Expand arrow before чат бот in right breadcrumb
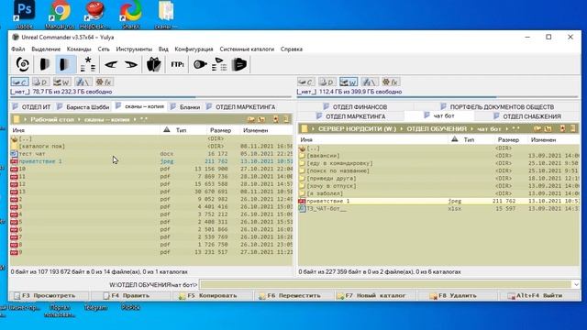The width and height of the screenshot is (587, 330). (471, 128)
